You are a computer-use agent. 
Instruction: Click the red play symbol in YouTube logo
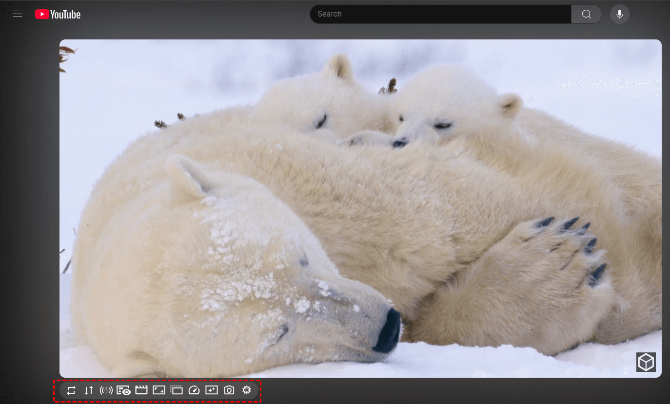tap(42, 15)
